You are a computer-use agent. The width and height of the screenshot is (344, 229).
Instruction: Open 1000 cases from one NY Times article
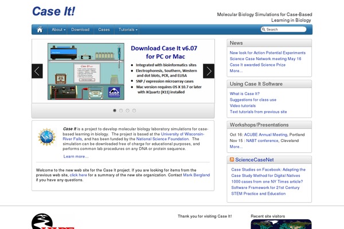point(267,181)
